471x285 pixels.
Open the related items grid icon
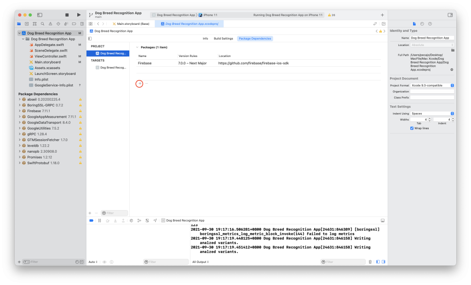[x=91, y=24]
